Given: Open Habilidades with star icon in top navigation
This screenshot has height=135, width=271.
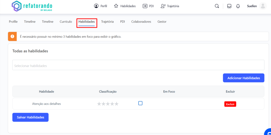Looking at the screenshot, I should 125,6.
